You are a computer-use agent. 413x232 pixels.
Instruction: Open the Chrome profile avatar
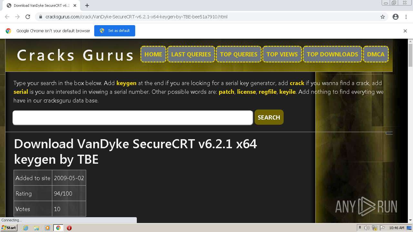click(x=396, y=17)
